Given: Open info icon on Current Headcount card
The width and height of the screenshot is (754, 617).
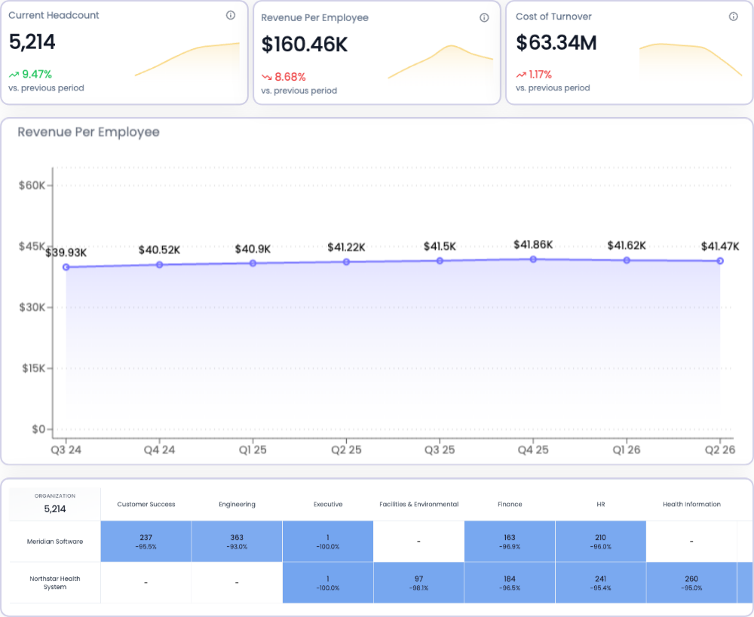Looking at the screenshot, I should tap(231, 15).
